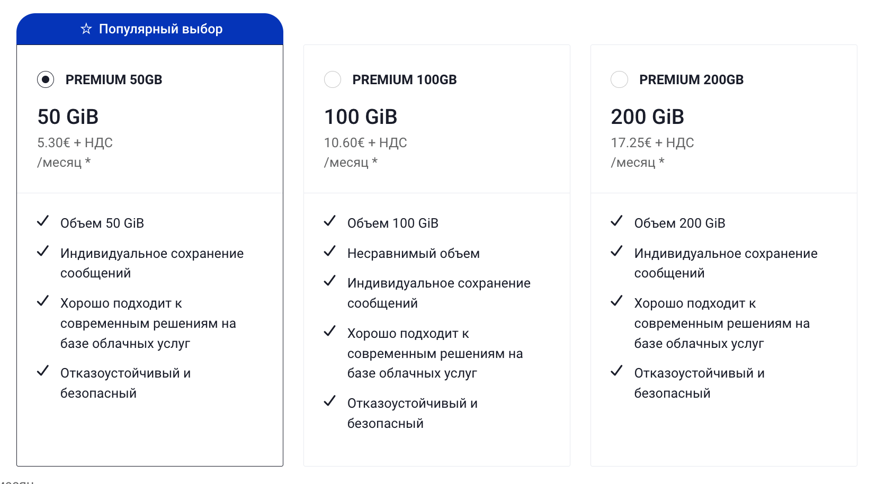The width and height of the screenshot is (877, 484).
Task: Click checkmark beside Хорошо подходит in 100GB card
Action: pyautogui.click(x=330, y=331)
